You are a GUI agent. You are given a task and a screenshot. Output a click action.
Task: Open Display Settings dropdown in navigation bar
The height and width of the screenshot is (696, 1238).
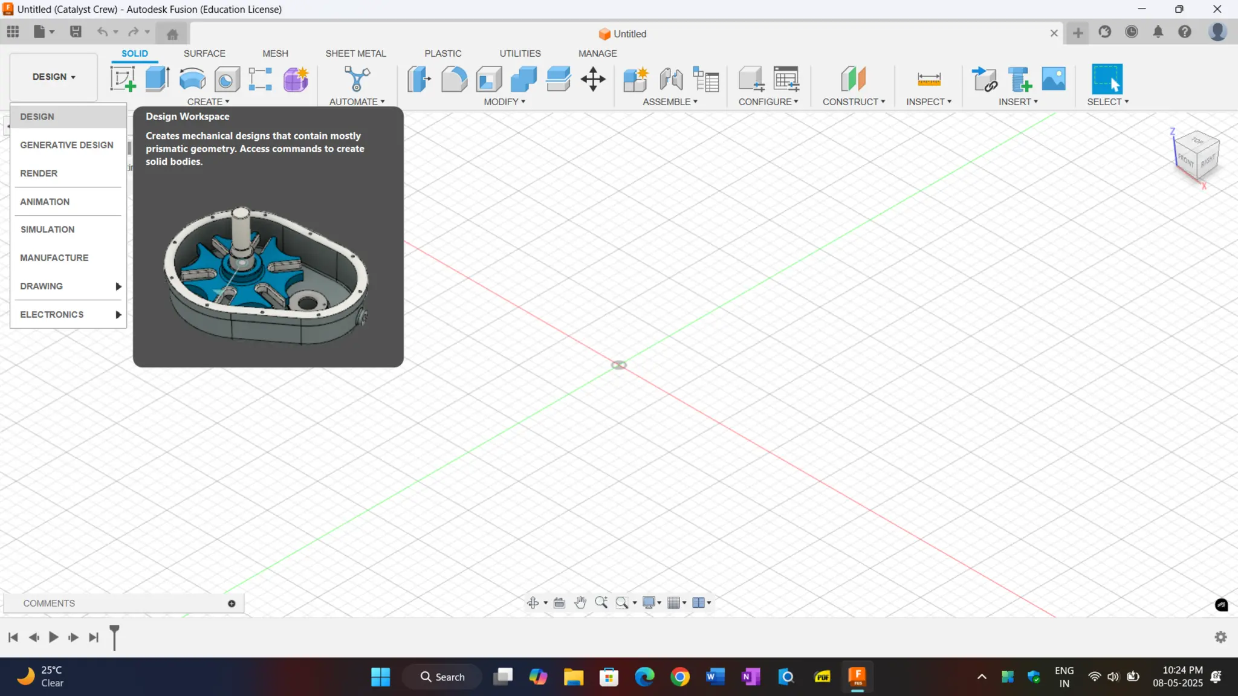click(651, 603)
